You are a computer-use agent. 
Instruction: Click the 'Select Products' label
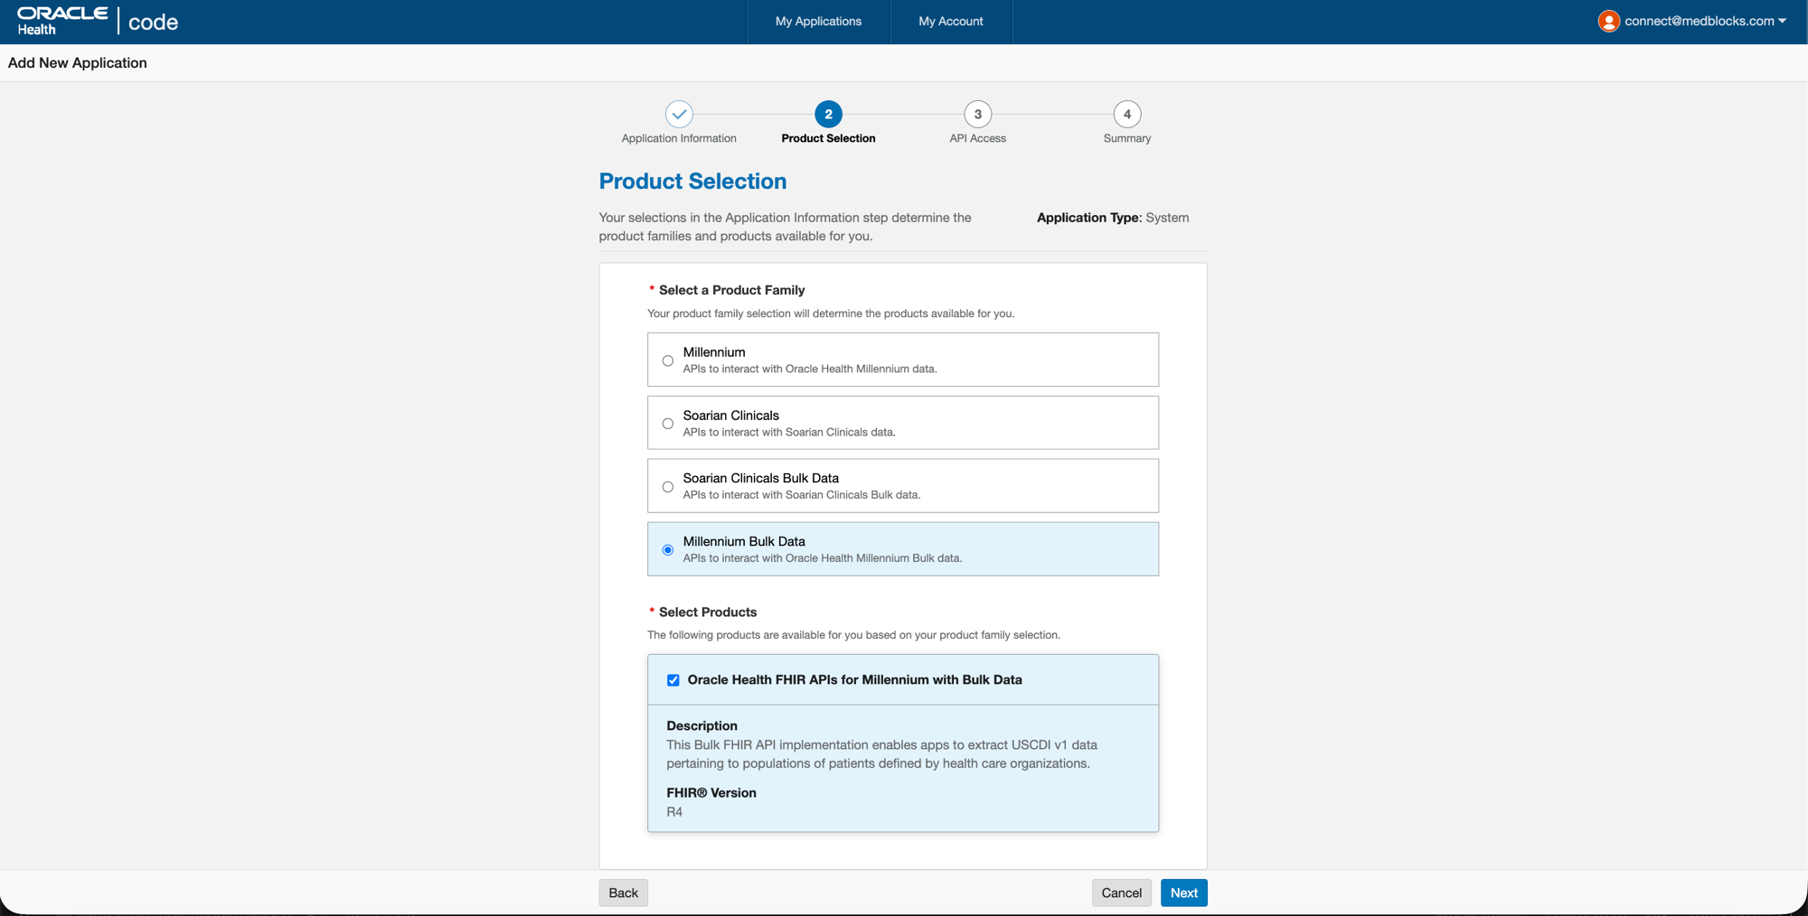tap(708, 612)
